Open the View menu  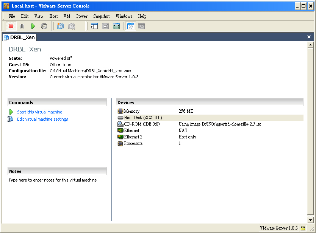point(39,16)
